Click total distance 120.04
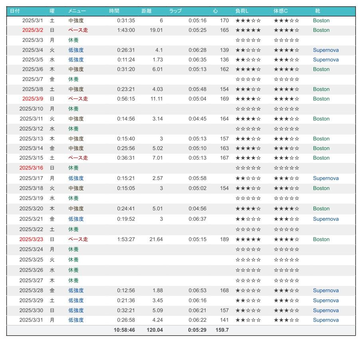 click(x=155, y=330)
